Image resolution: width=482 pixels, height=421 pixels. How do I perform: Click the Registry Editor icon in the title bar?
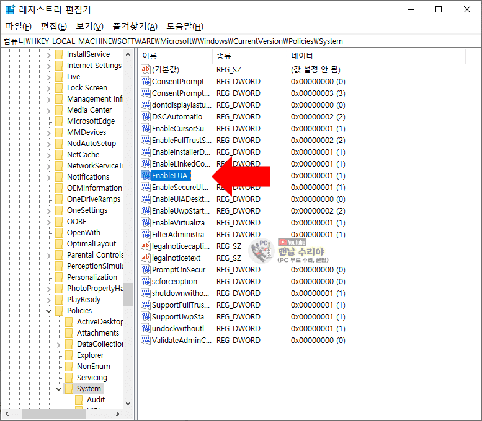(x=11, y=9)
